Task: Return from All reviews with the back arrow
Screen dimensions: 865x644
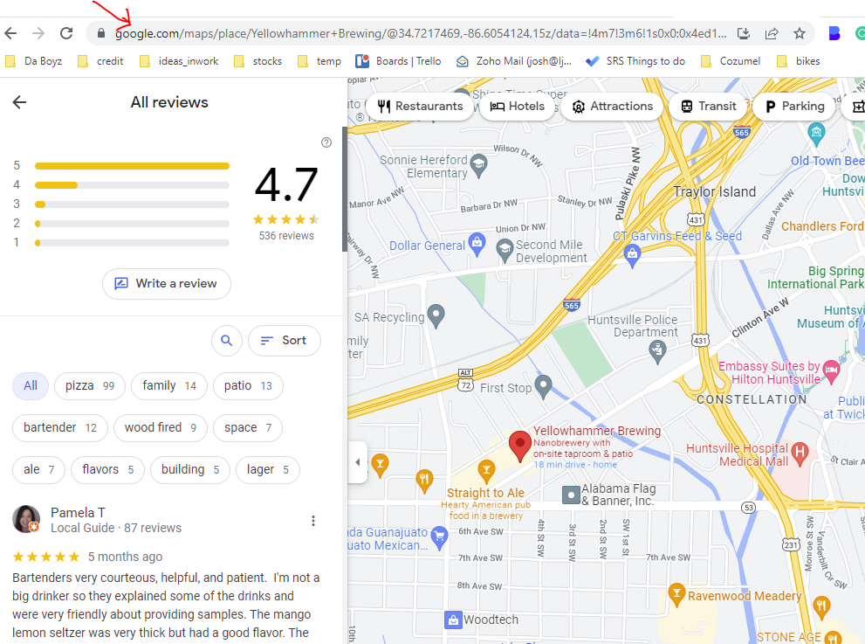Action: coord(20,102)
